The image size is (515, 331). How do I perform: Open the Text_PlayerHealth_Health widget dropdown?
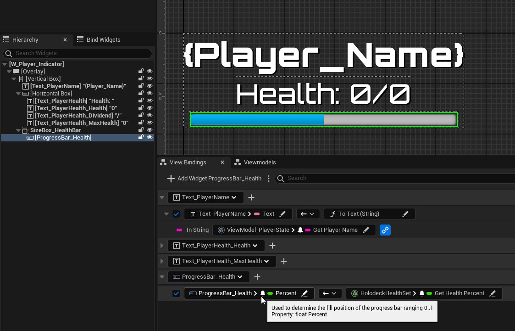(x=216, y=246)
